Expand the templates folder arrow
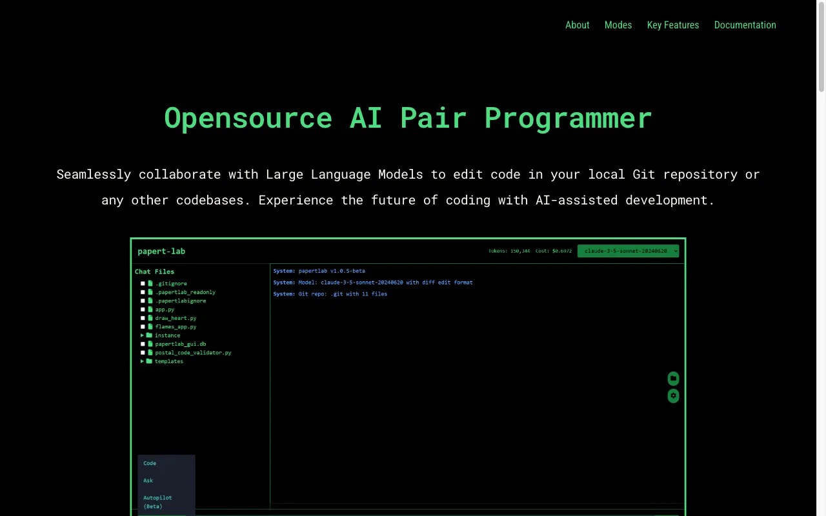 click(x=142, y=361)
